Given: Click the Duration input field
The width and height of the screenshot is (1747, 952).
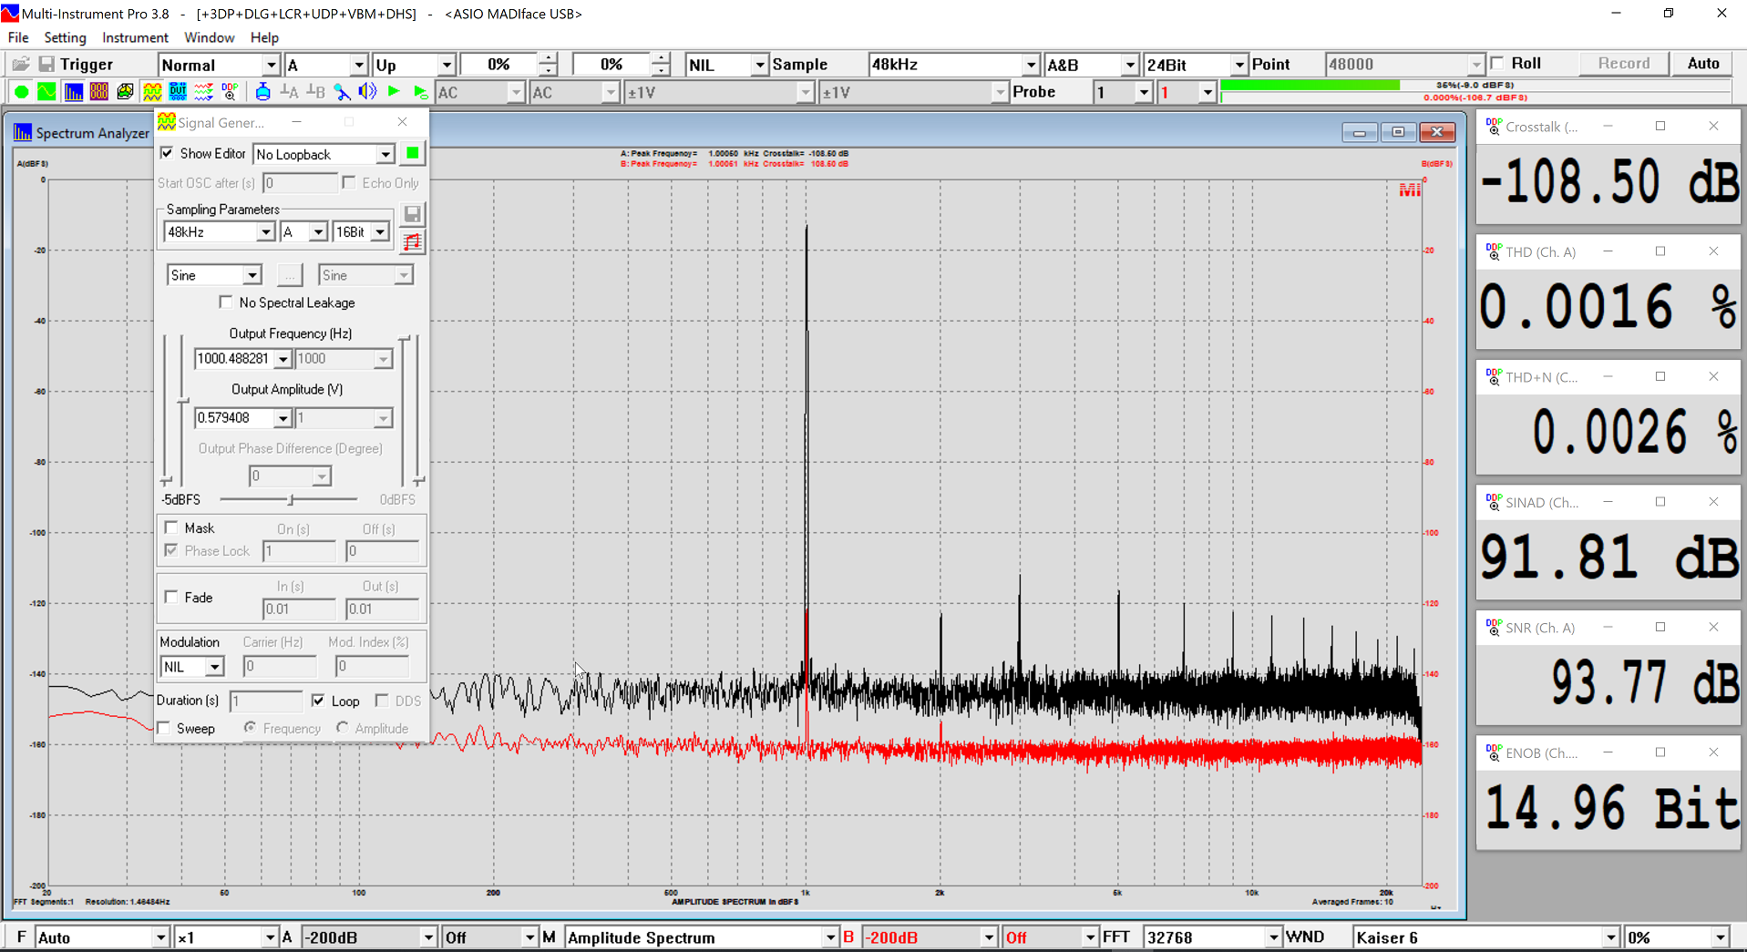Looking at the screenshot, I should tap(265, 701).
